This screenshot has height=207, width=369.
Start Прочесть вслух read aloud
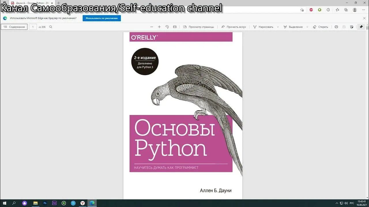click(234, 27)
